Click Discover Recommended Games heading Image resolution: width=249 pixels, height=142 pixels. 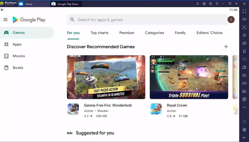click(101, 46)
